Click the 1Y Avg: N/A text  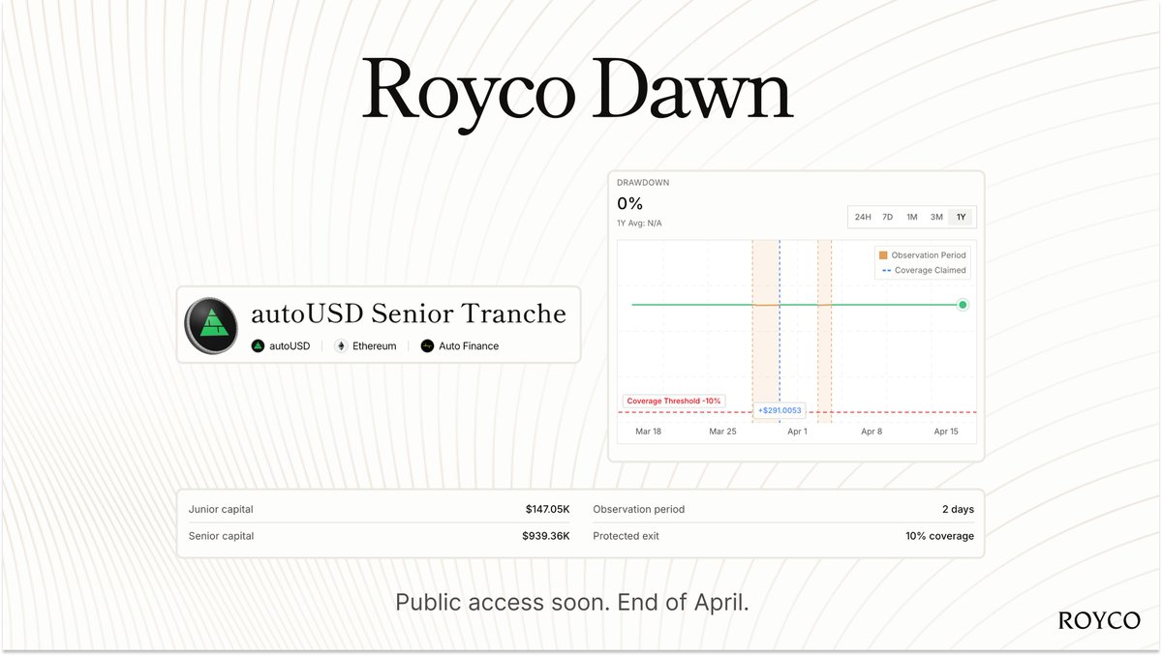[x=639, y=224]
